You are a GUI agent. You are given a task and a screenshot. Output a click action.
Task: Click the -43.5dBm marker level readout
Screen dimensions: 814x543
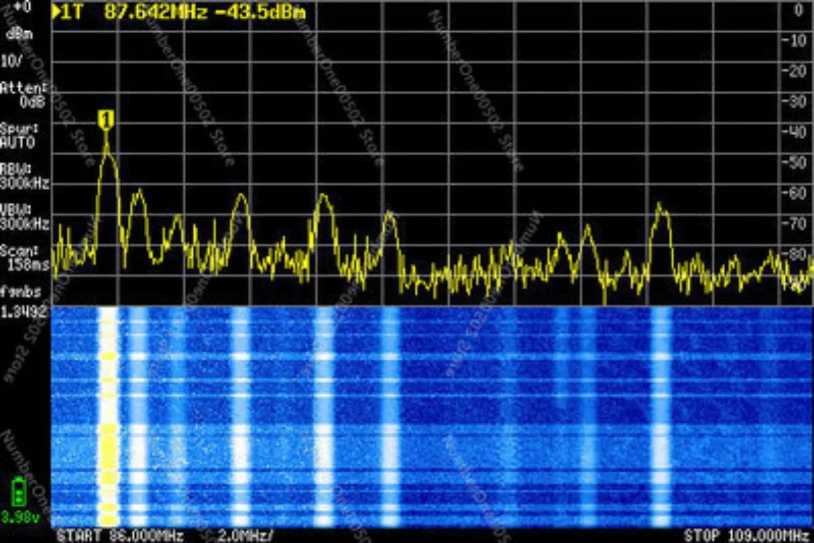pos(260,12)
